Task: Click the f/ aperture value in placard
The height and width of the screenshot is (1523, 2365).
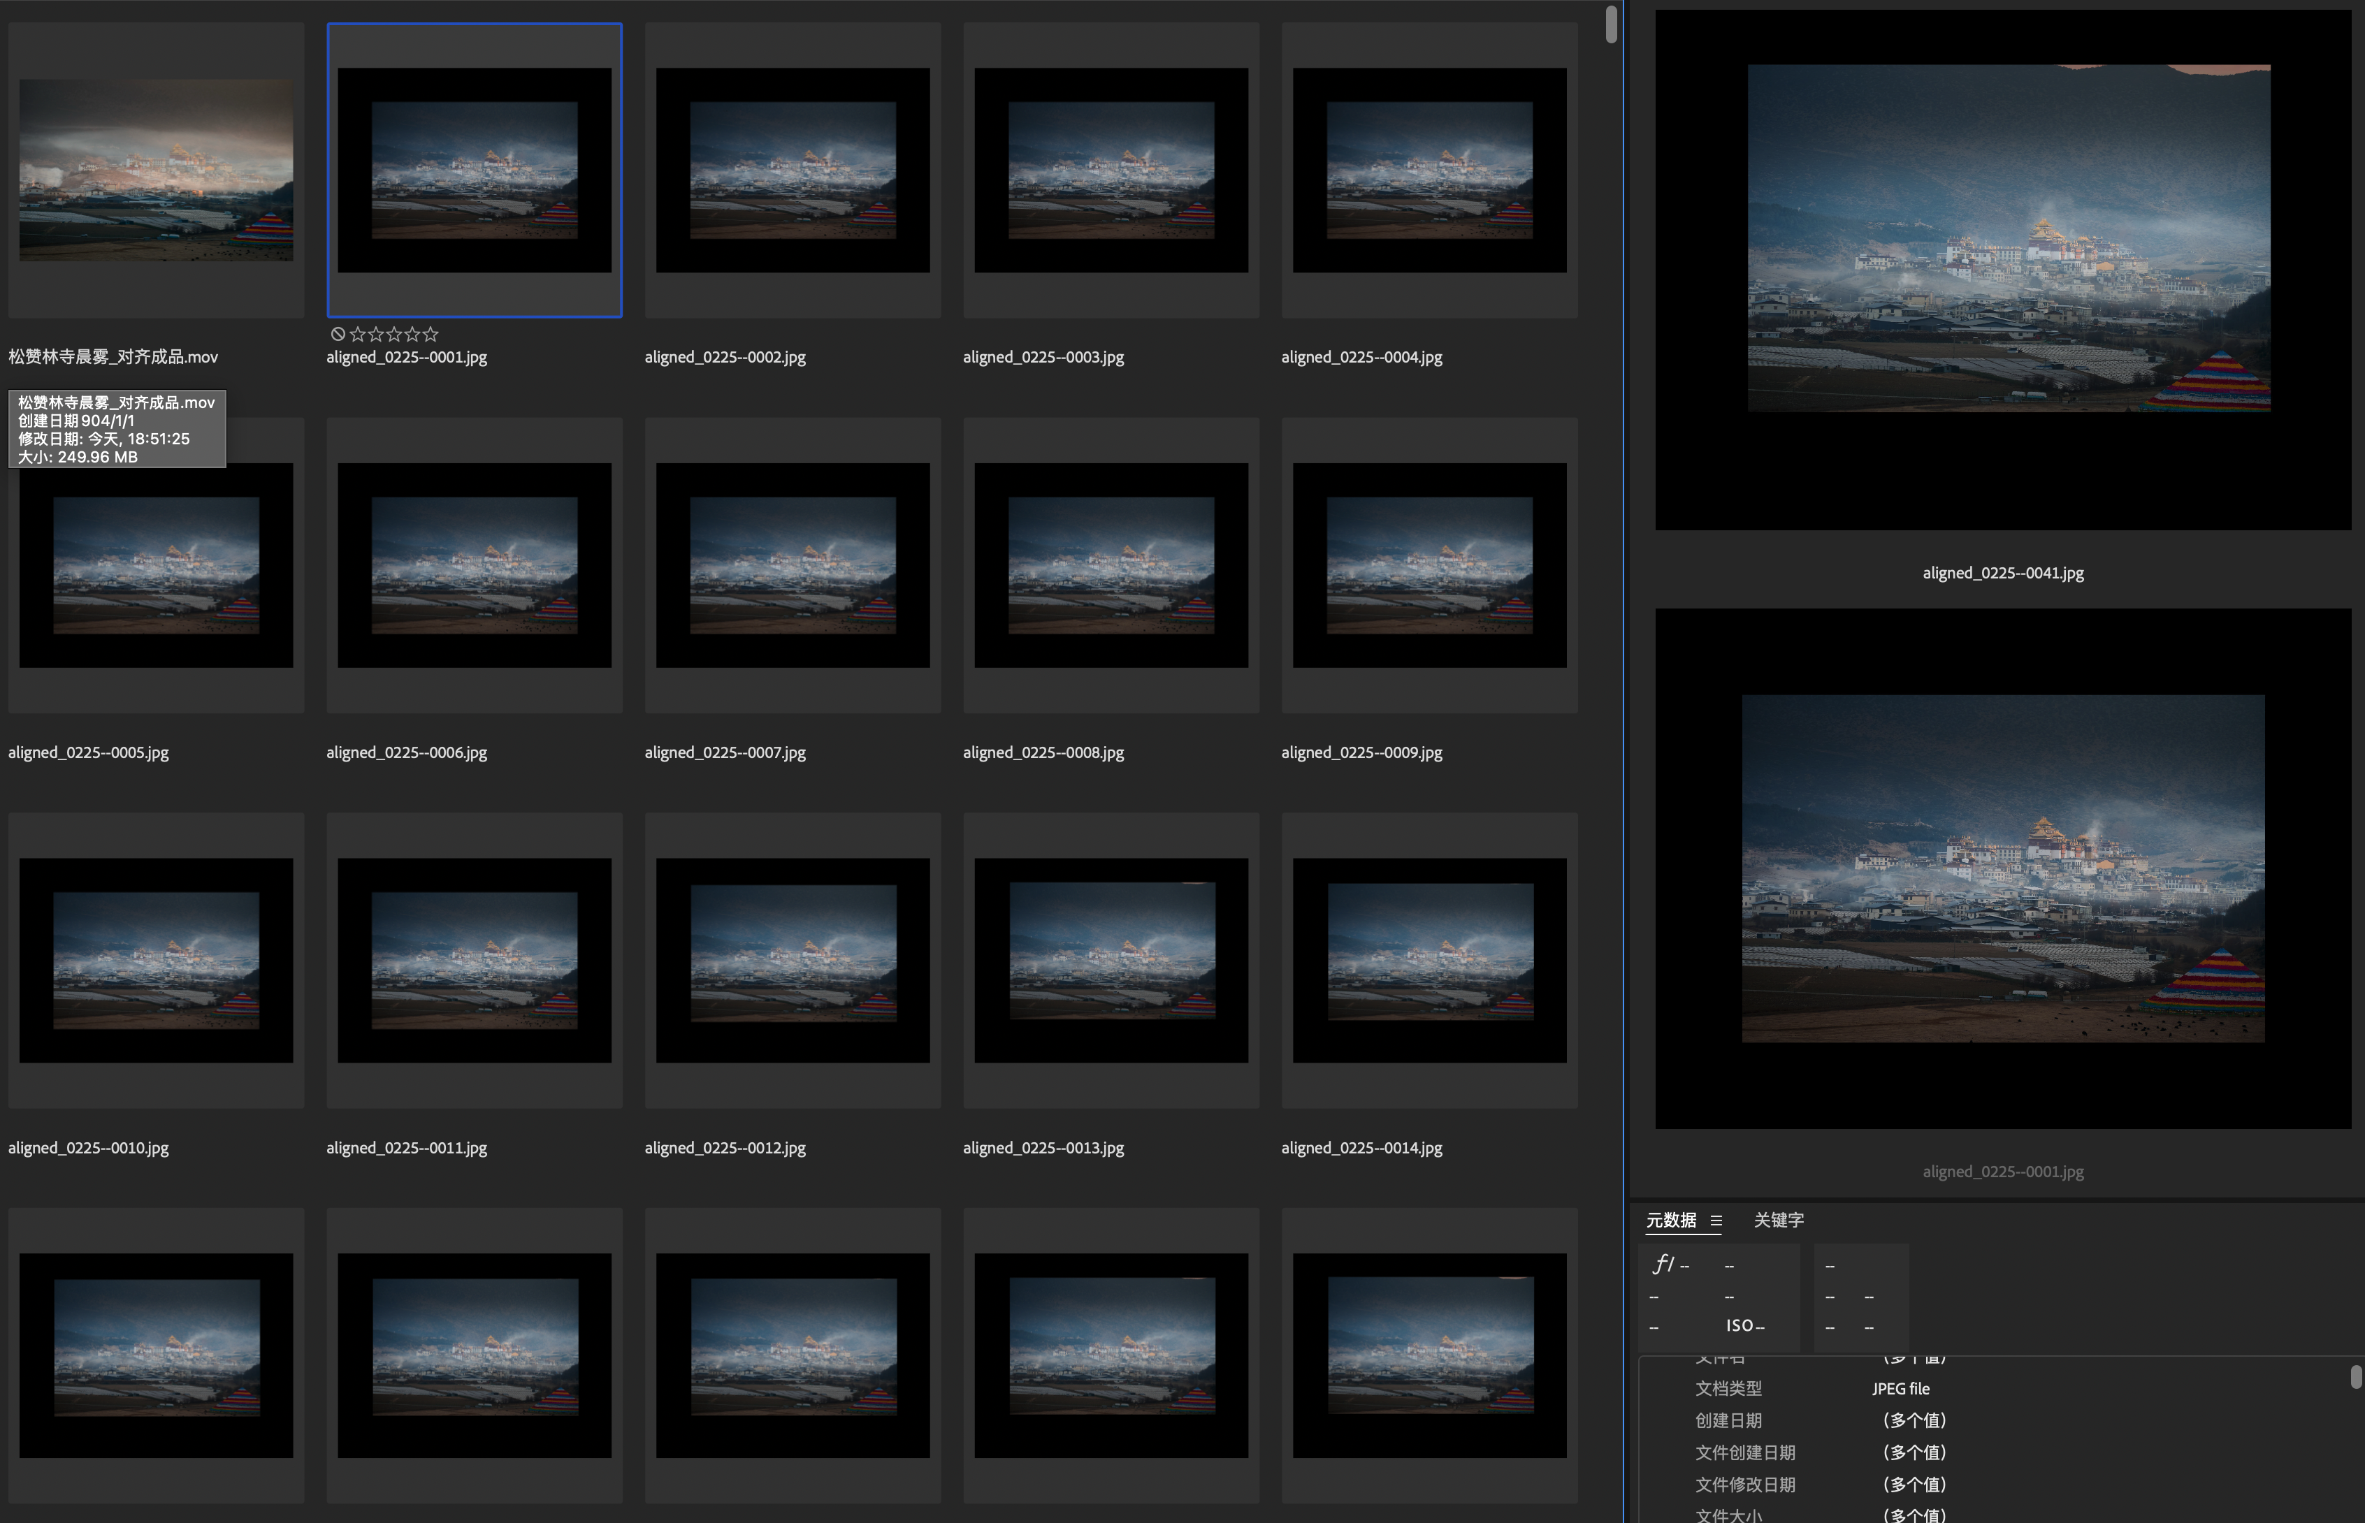Action: coord(1670,1264)
